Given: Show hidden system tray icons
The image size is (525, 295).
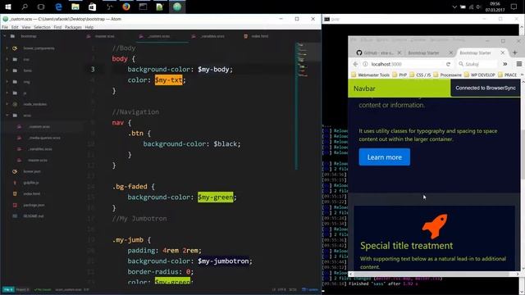Looking at the screenshot, I should [454, 7].
